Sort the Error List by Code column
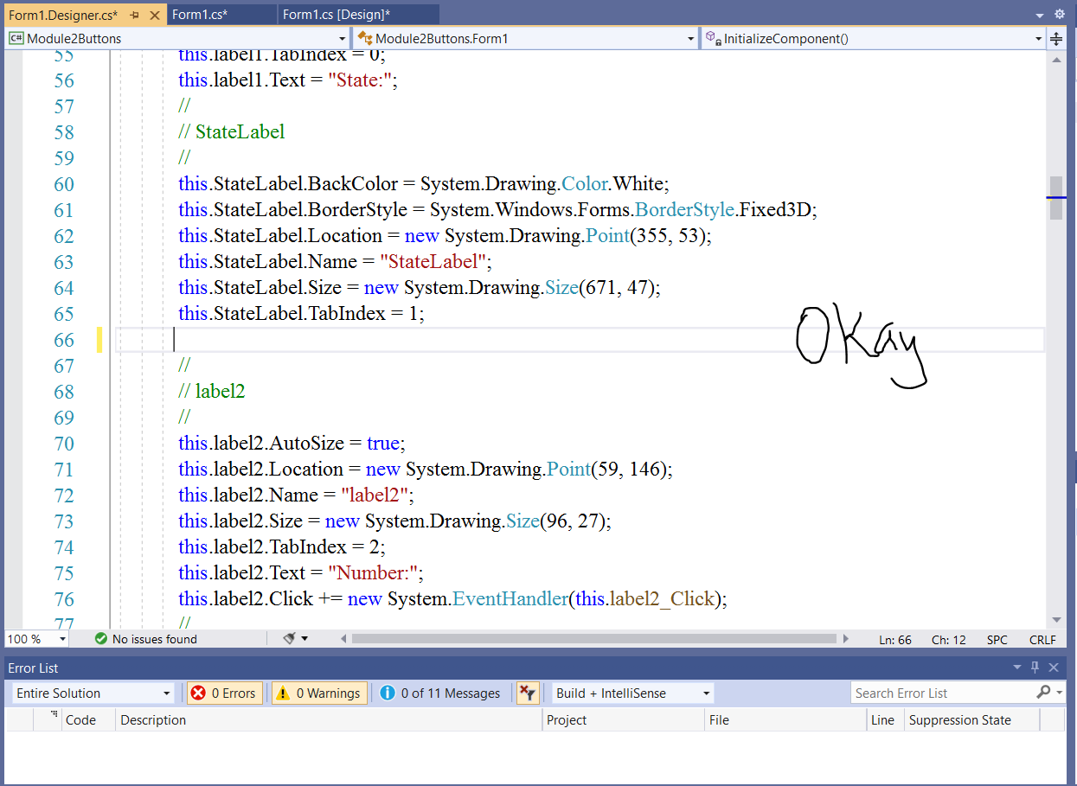The image size is (1077, 786). [x=87, y=719]
